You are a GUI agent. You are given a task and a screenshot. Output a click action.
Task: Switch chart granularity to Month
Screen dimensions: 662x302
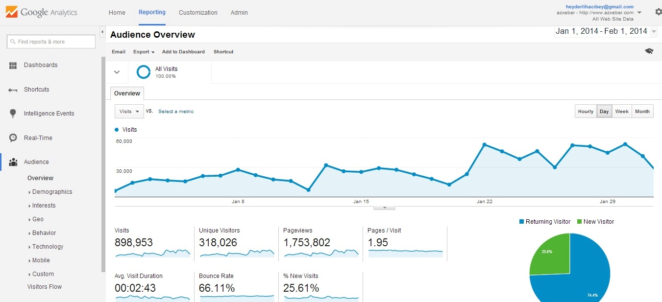642,112
